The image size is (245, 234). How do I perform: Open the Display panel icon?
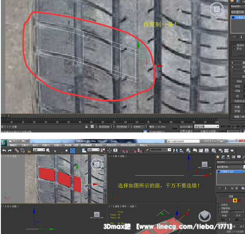[x=239, y=157]
